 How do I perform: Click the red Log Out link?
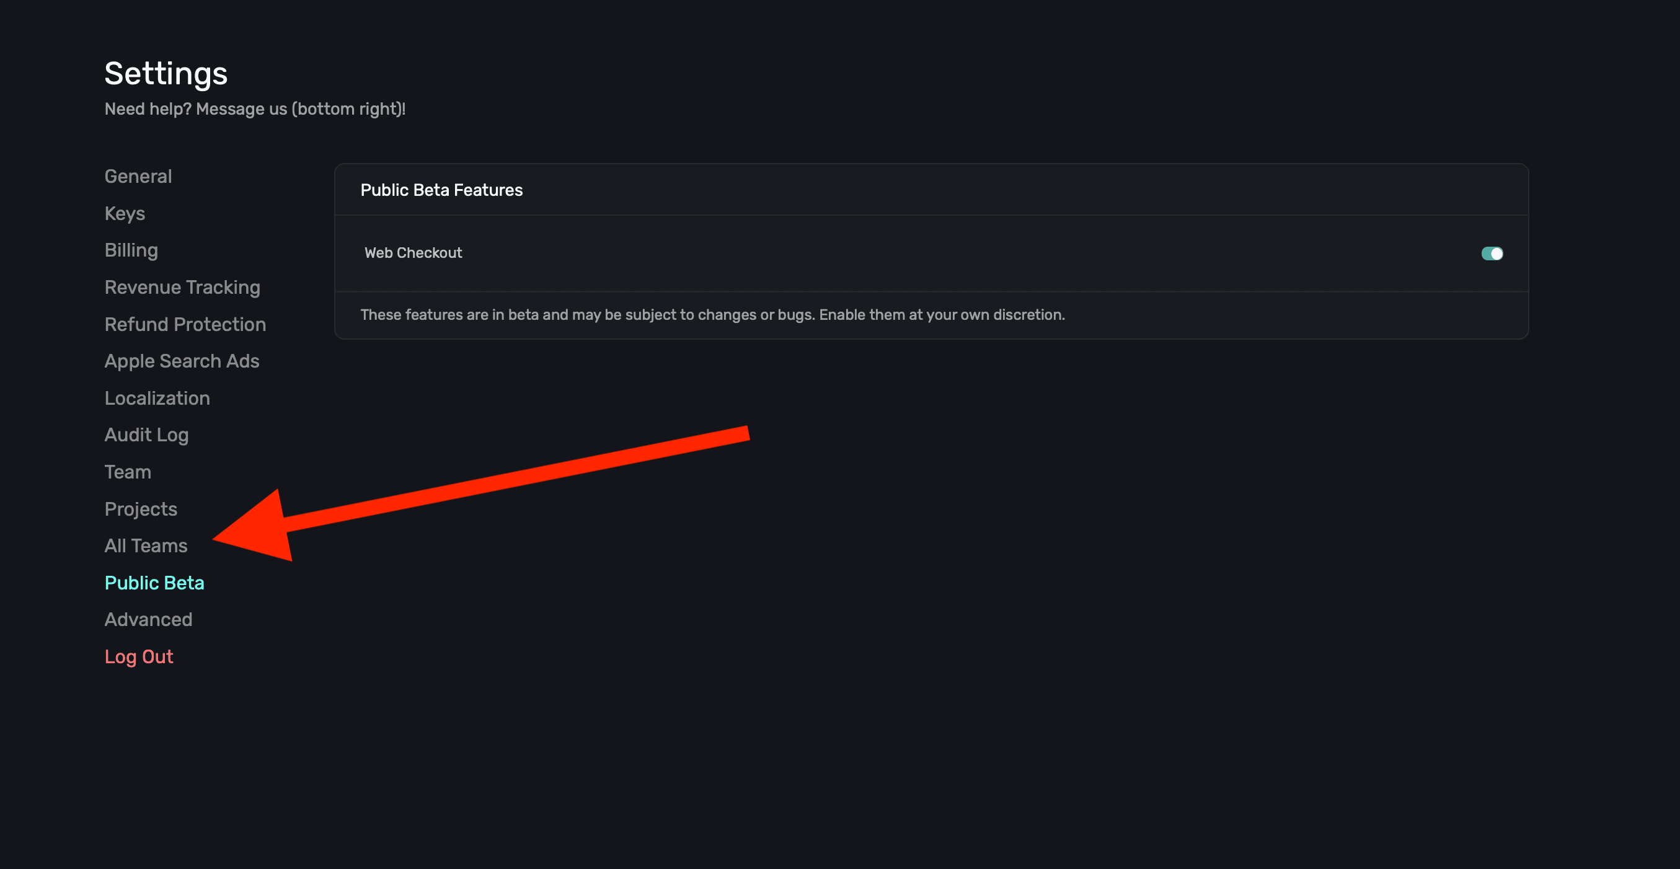click(139, 656)
